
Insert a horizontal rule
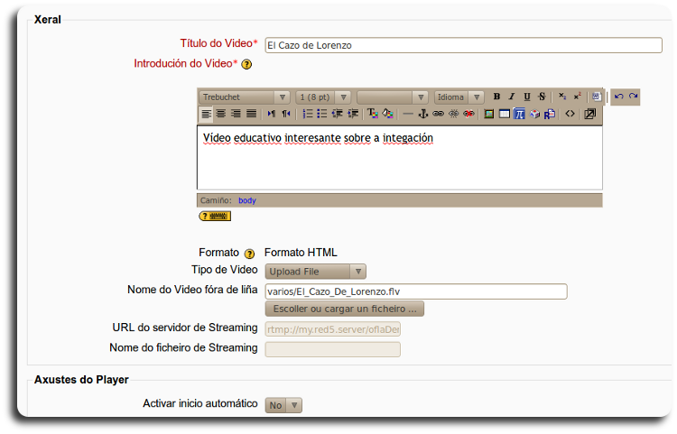[408, 114]
